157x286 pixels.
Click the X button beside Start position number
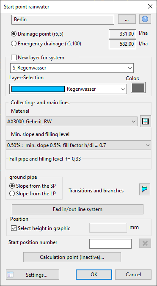point(145,244)
